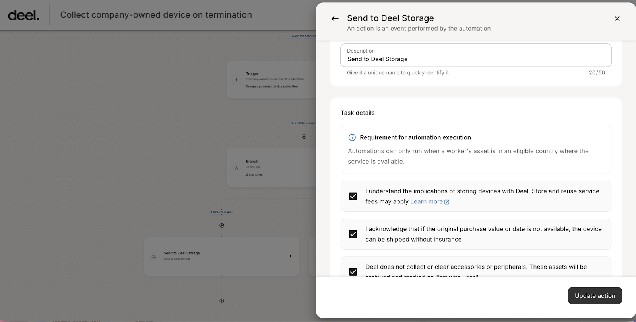Click the info icon beside Requirement for automation execution
This screenshot has height=322, width=636.
352,137
